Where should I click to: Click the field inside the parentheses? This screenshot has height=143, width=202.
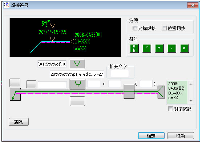(x=146, y=84)
